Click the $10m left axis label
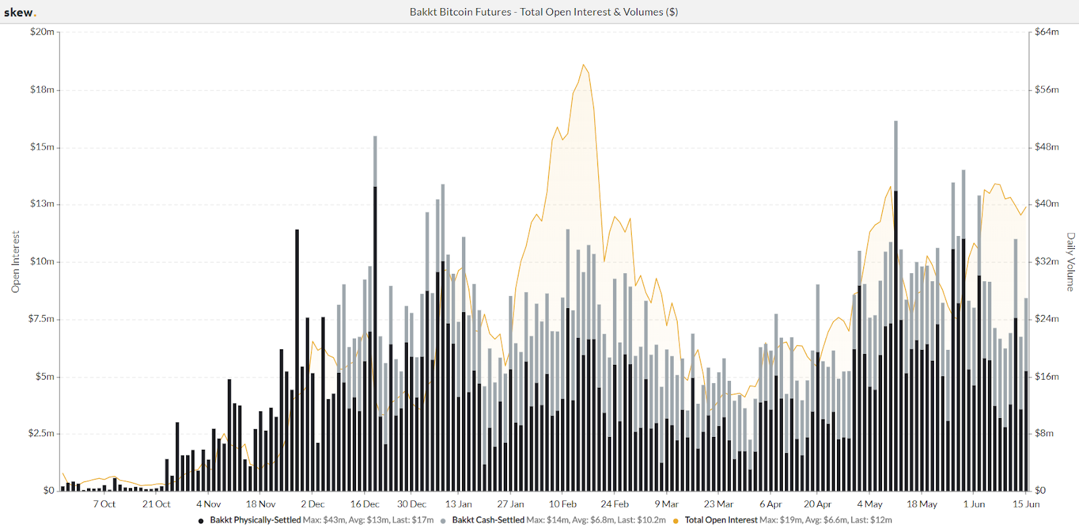Viewport: 1079px width, 528px height. coord(42,262)
